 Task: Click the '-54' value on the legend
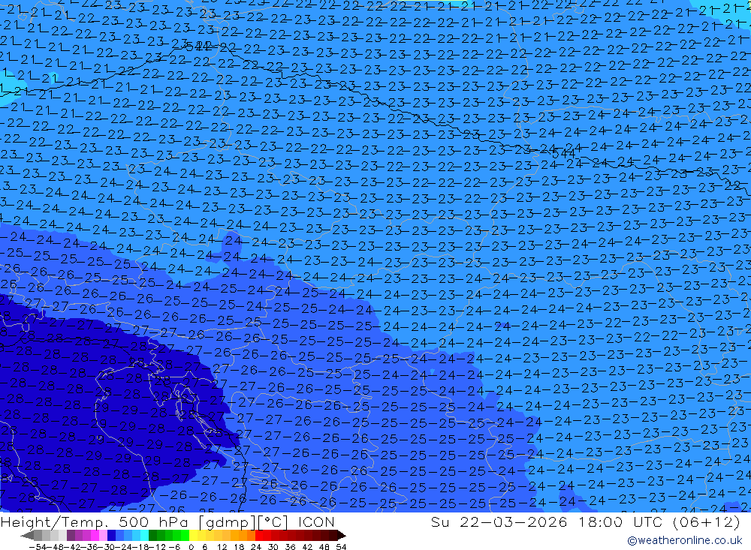point(38,547)
